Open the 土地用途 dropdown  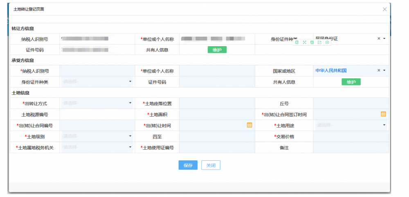[x=384, y=125]
